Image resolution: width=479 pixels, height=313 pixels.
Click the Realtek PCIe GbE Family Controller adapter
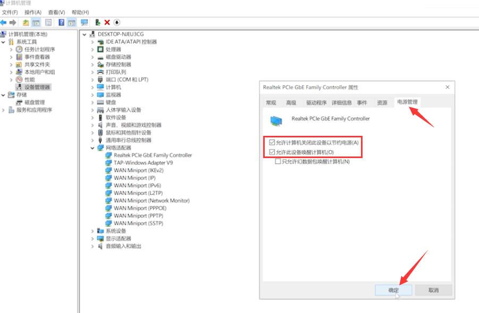[x=153, y=155]
